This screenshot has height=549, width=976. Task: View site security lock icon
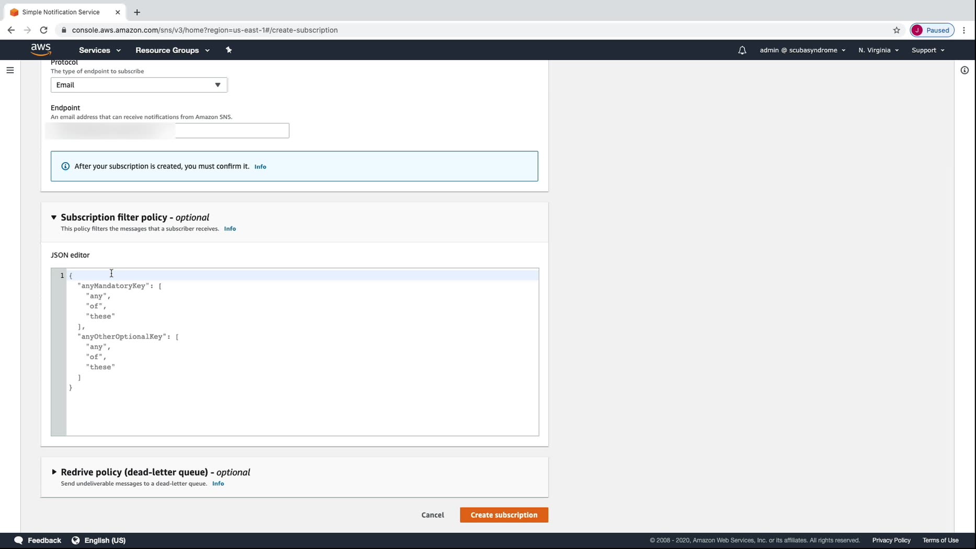[64, 30]
